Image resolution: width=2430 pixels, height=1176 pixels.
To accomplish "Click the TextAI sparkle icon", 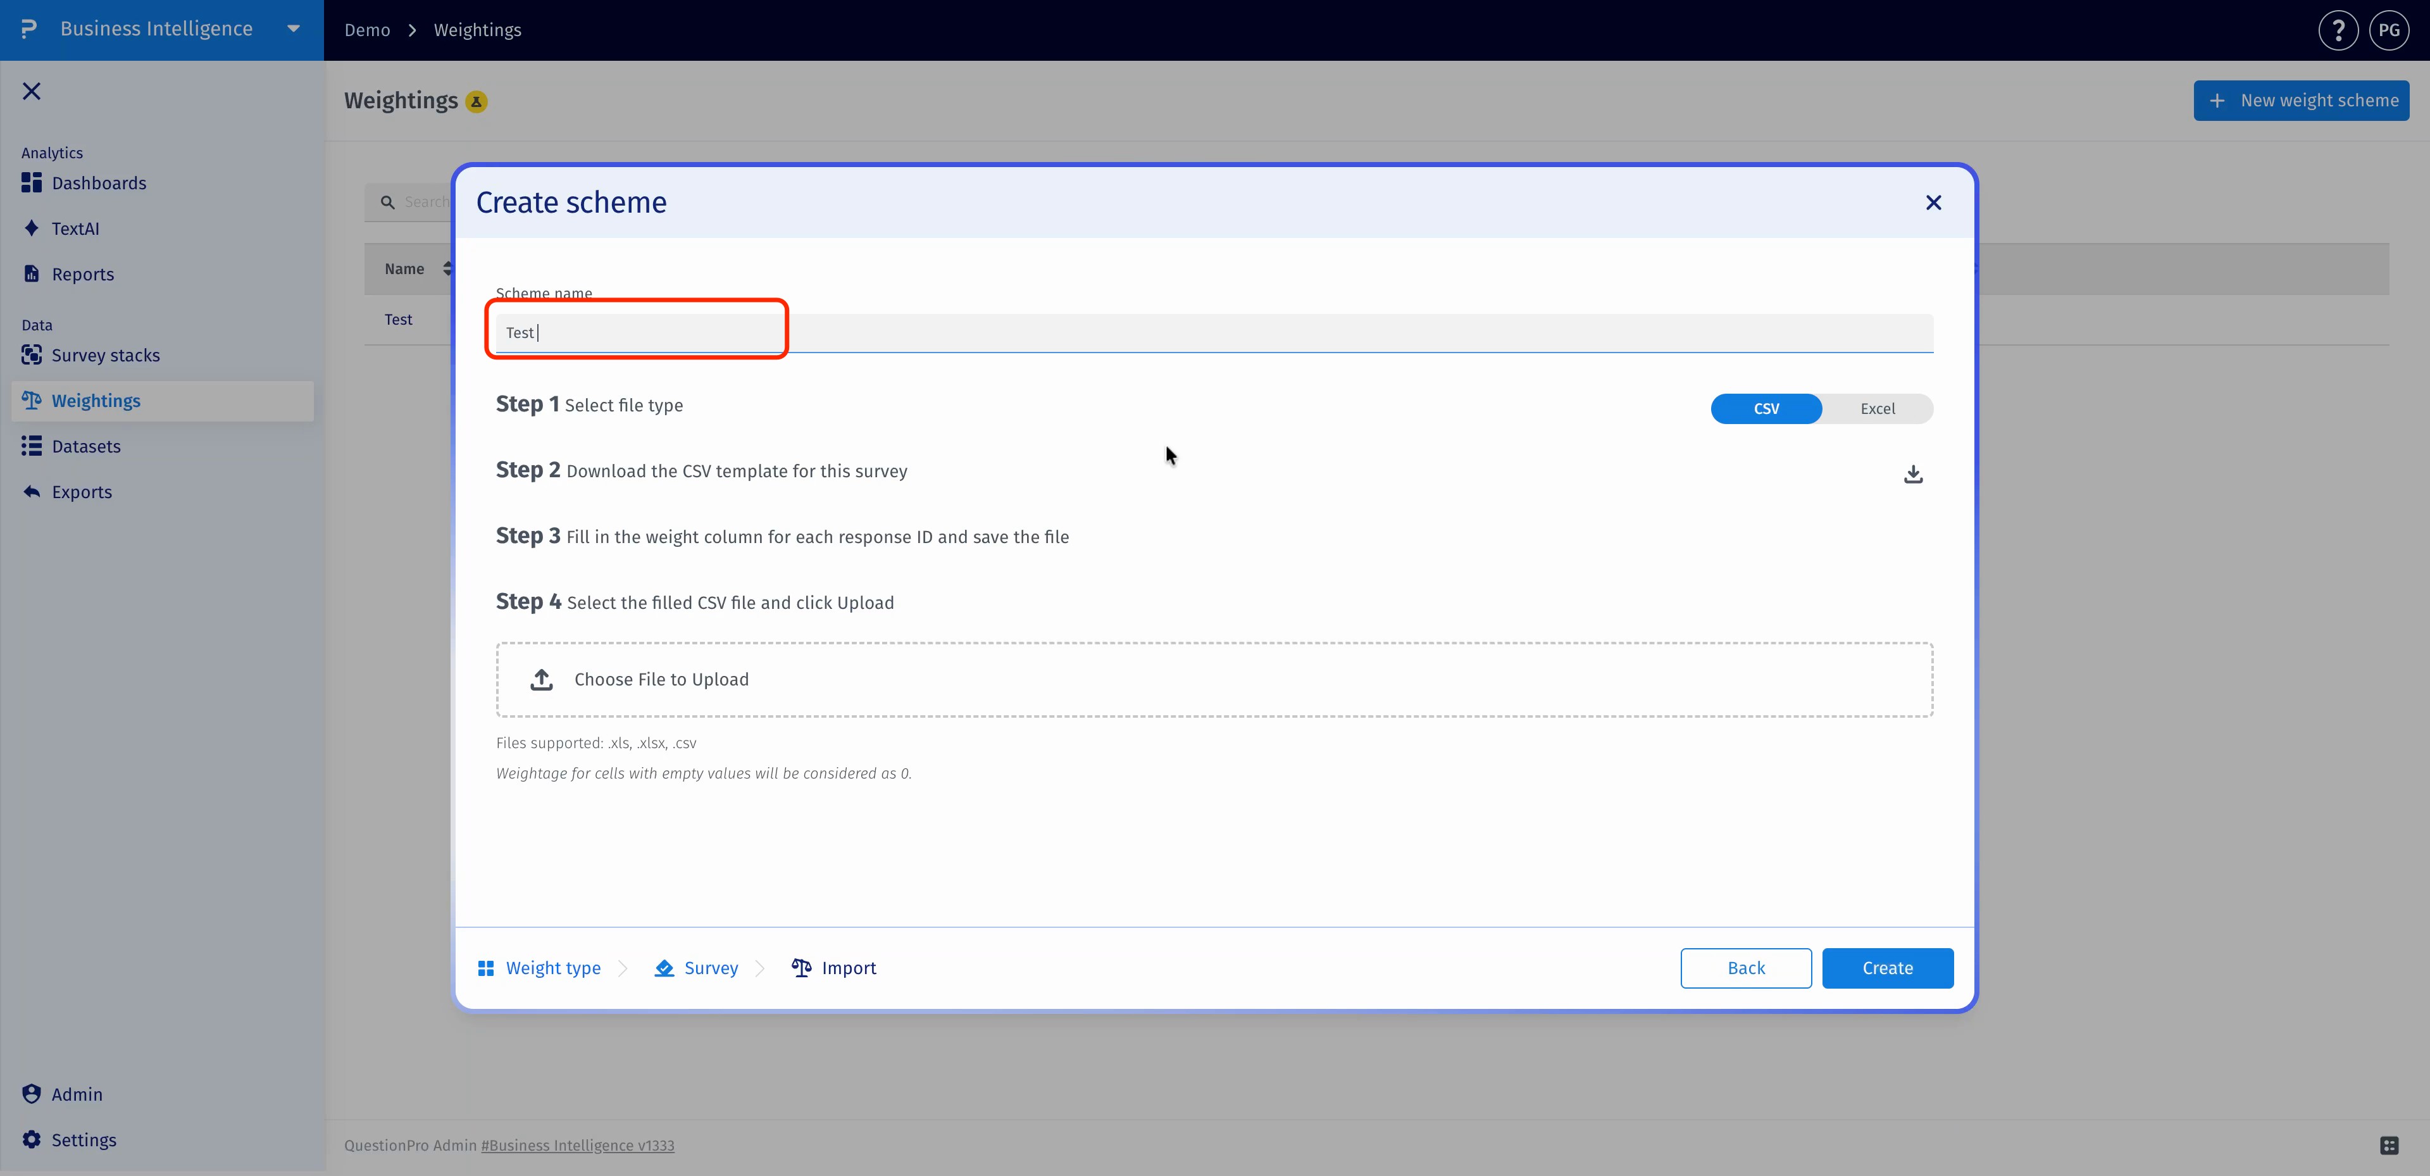I will (31, 228).
